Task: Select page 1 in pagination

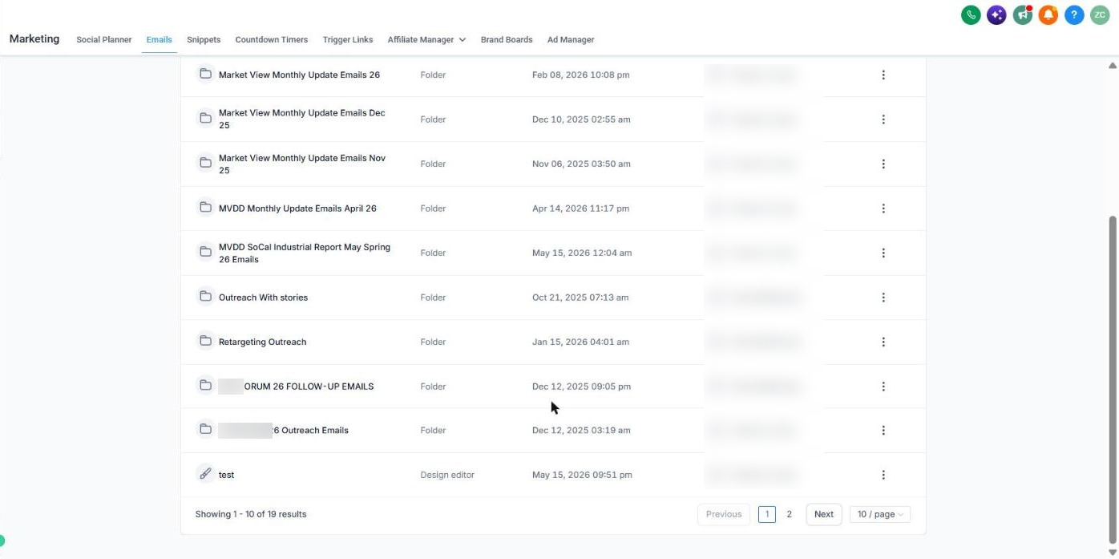Action: 767,514
